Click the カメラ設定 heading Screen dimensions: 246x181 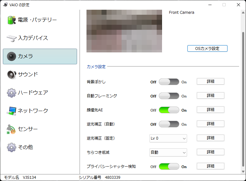pos(96,67)
